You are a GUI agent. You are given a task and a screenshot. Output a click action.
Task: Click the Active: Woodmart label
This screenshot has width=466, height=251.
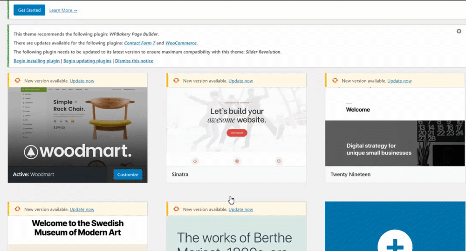pos(33,174)
